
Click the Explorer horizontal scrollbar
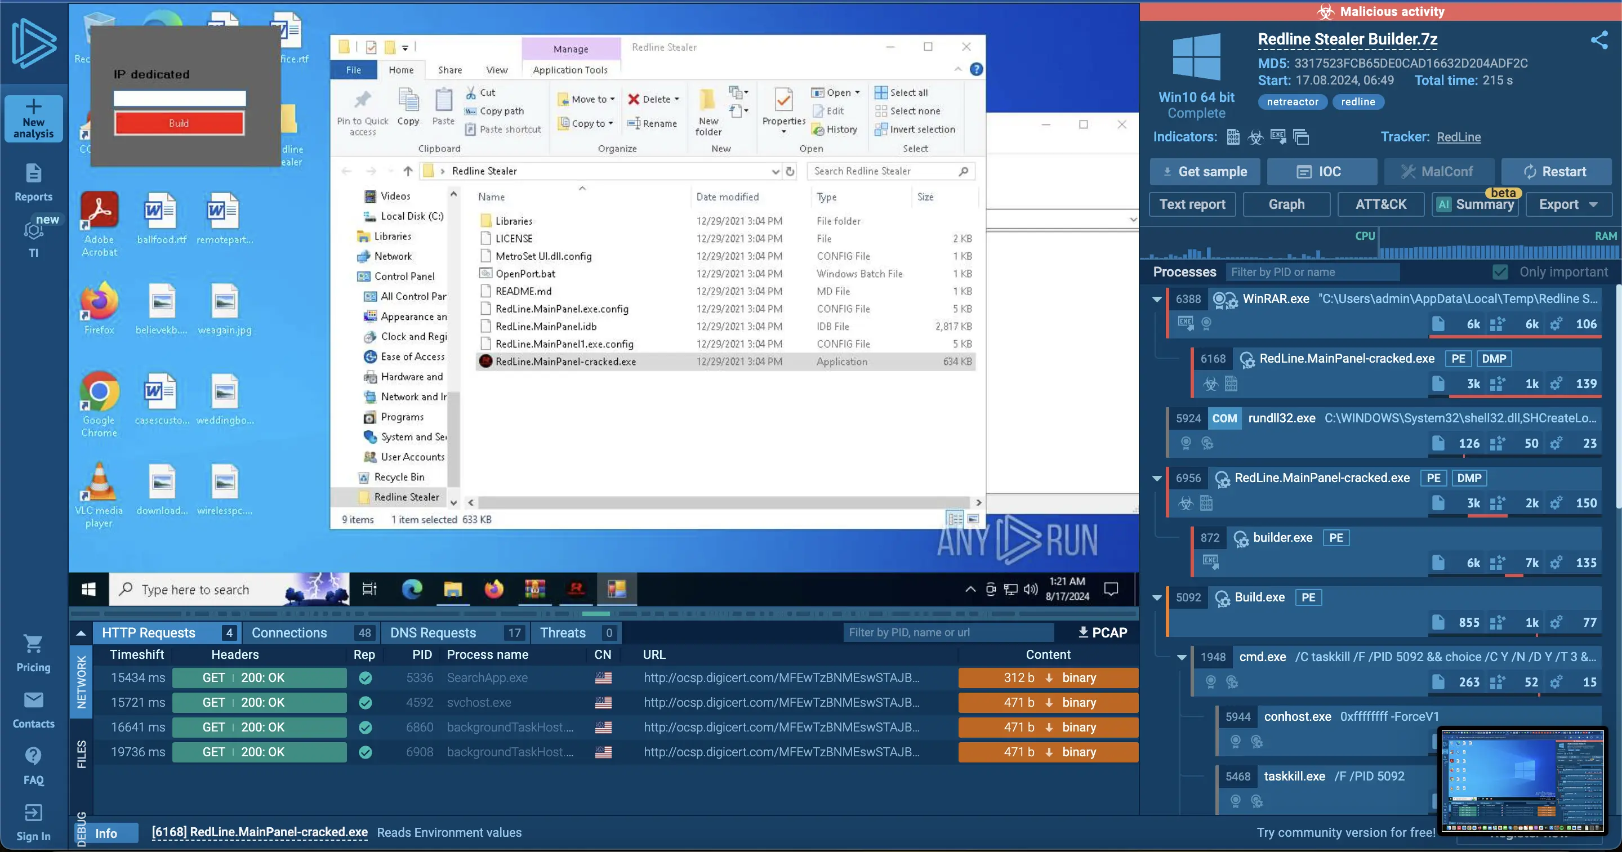pyautogui.click(x=724, y=502)
